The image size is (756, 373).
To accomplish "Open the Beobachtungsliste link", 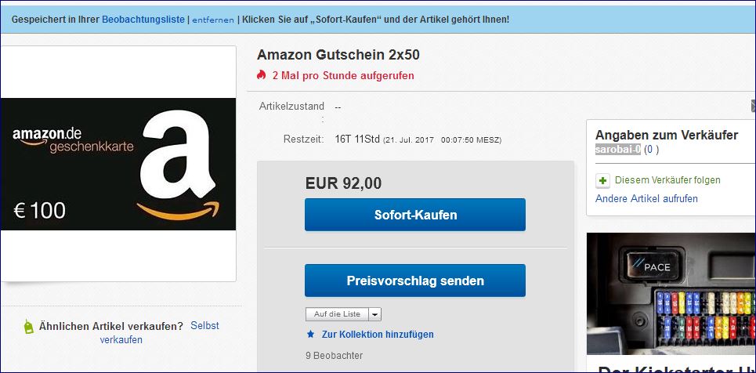I will (x=143, y=20).
